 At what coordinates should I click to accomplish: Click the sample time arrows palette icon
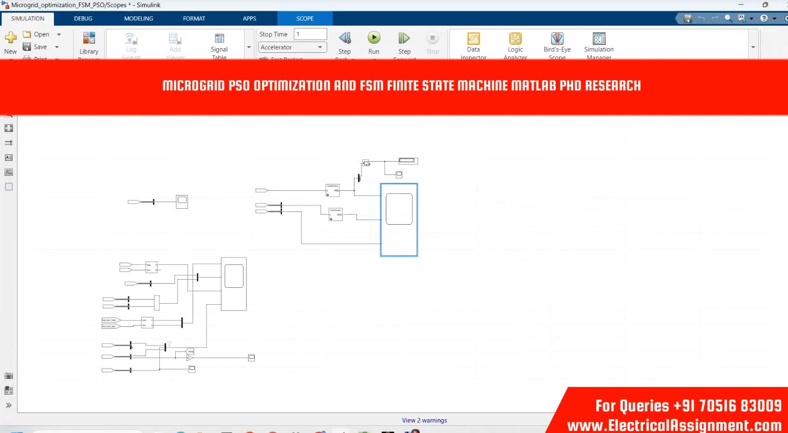pyautogui.click(x=9, y=143)
